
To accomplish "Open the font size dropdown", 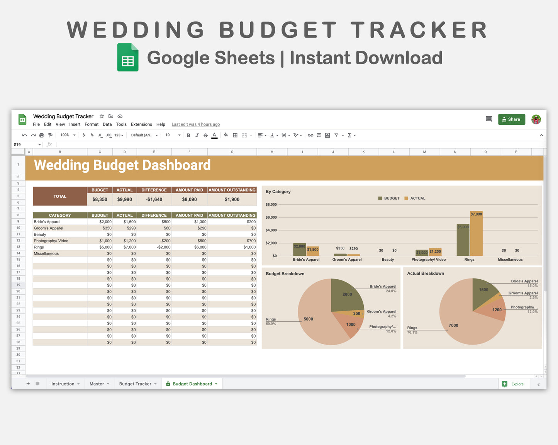I will [x=172, y=135].
